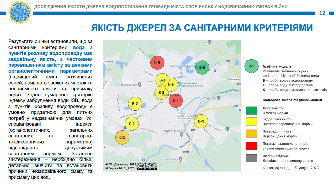The width and height of the screenshot is (334, 187).
Task: Click the red K-3 map marker
Action: [x=159, y=63]
